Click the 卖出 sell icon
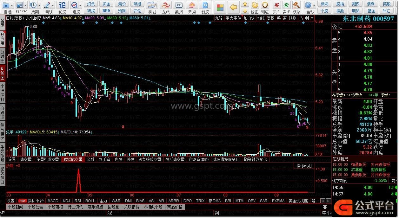Viewport: 399px width, 218px height. point(287,5)
